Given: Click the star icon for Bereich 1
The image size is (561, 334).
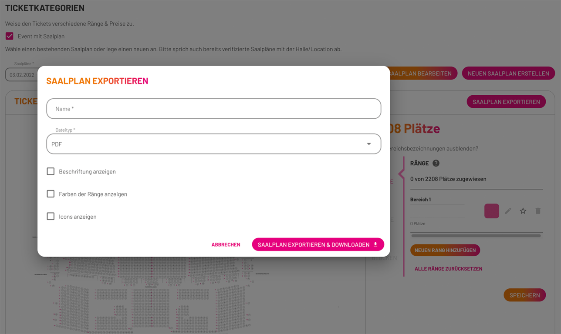Looking at the screenshot, I should coord(523,211).
